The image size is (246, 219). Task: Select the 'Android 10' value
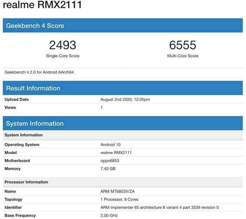tap(110, 144)
